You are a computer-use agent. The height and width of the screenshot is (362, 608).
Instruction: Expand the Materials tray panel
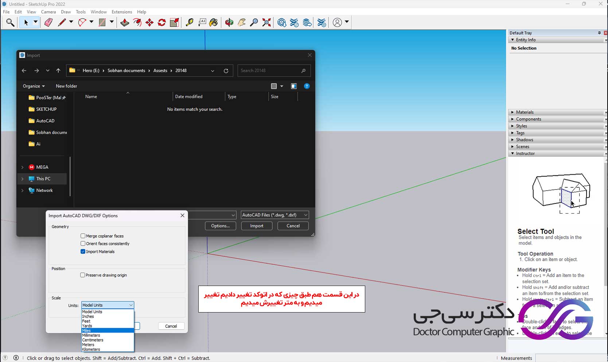click(556, 112)
